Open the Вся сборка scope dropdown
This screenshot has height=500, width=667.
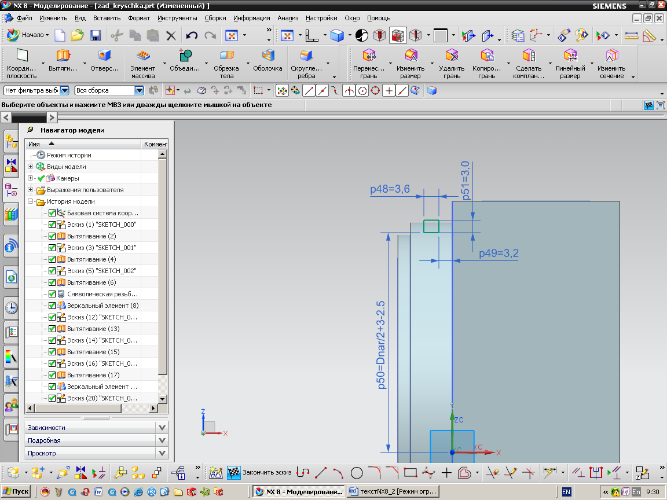[139, 90]
